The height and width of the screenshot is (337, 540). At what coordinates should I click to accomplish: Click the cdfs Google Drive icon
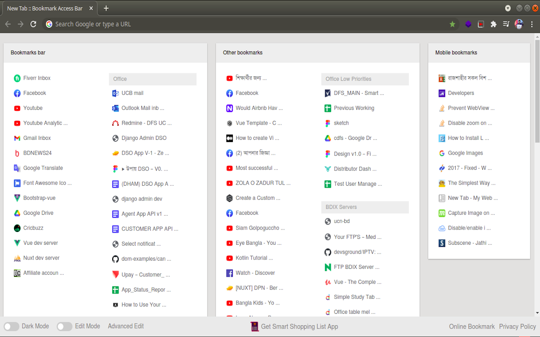[328, 138]
